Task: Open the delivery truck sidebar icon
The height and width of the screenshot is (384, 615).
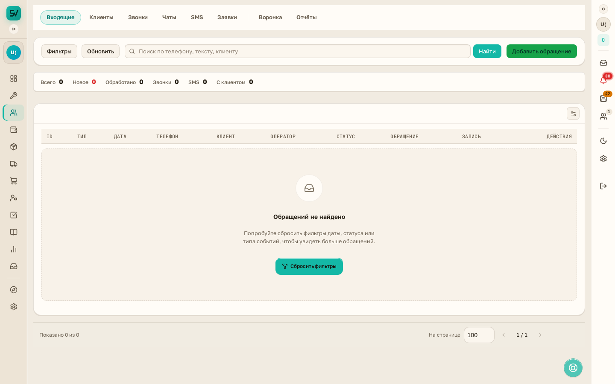Action: (14, 164)
